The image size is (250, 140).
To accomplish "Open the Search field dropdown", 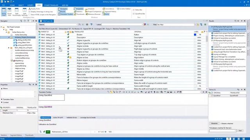I will point(77,24).
